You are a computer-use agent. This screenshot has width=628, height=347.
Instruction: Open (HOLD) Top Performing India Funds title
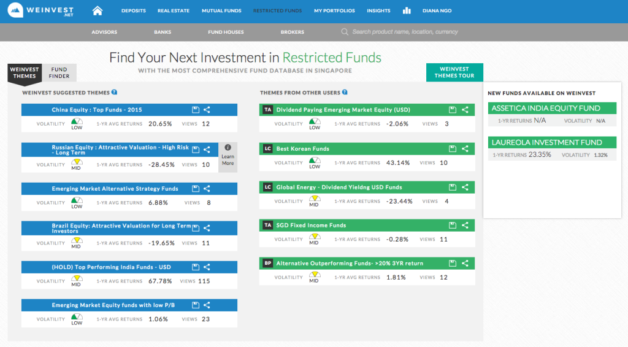click(112, 267)
